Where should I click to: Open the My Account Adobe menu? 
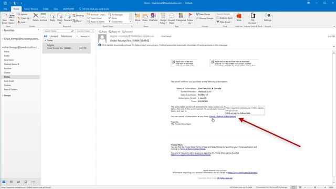[x=253, y=18]
